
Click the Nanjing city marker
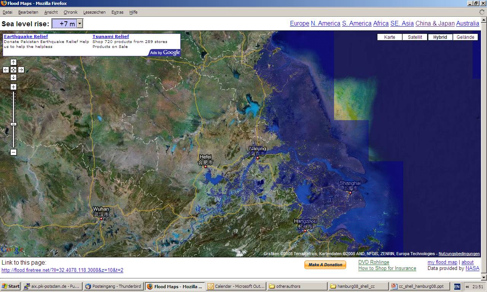[257, 158]
